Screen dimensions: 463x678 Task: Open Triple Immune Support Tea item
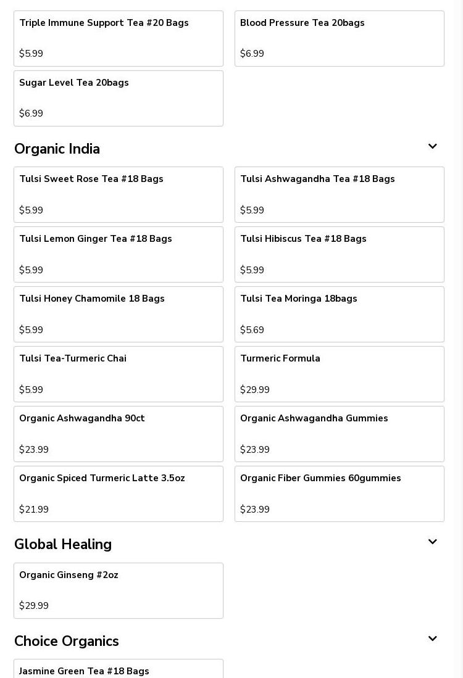click(119, 38)
